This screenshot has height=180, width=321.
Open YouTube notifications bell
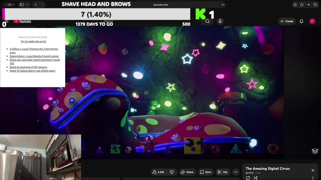301,21
